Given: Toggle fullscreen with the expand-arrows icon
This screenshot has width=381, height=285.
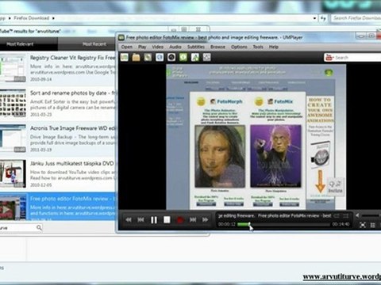Looking at the screenshot, I should tap(363, 225).
